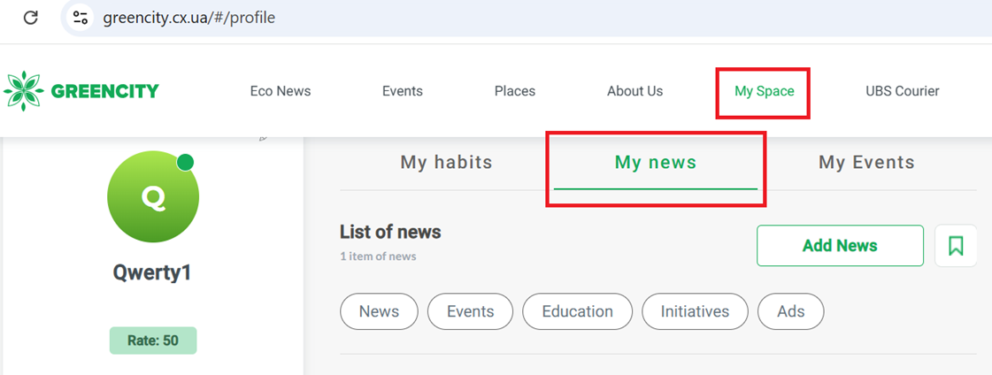This screenshot has width=992, height=375.
Task: Open the Places navigation item
Action: (515, 91)
